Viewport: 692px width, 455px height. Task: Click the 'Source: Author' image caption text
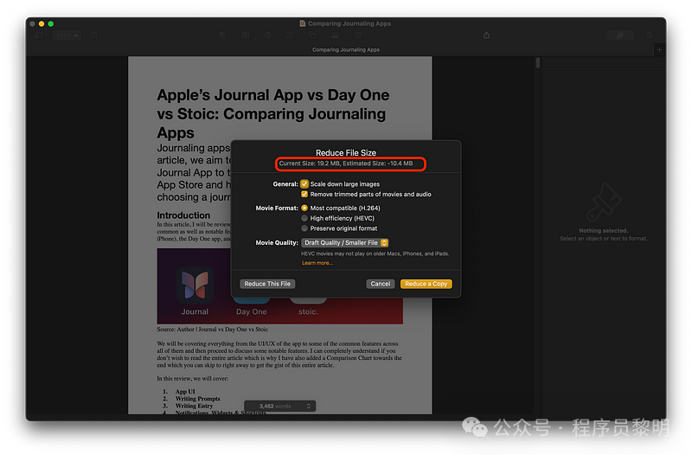212,330
